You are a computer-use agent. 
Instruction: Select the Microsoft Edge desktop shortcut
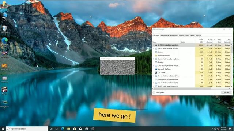[x=4, y=42]
